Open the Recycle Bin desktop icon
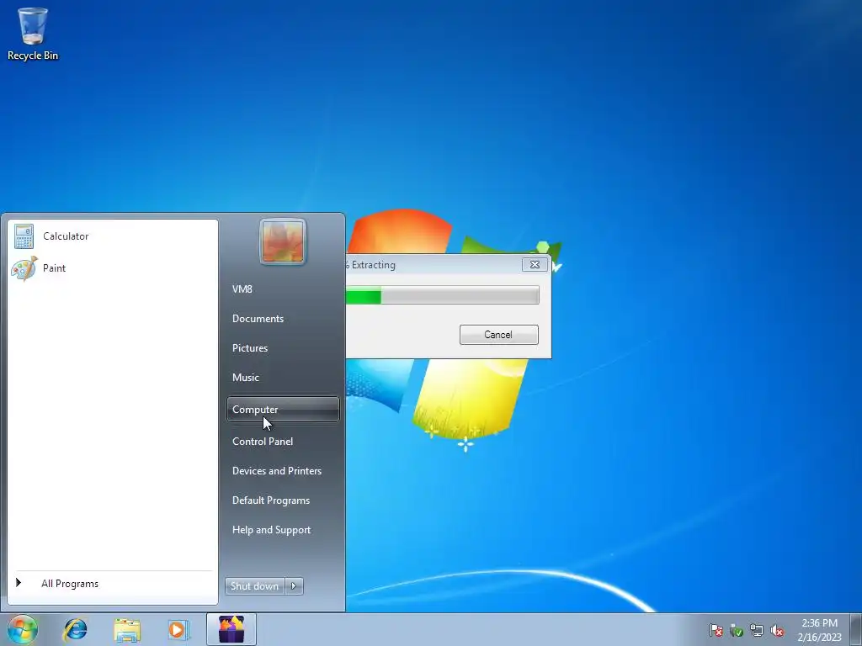Image resolution: width=862 pixels, height=646 pixels. [33, 34]
